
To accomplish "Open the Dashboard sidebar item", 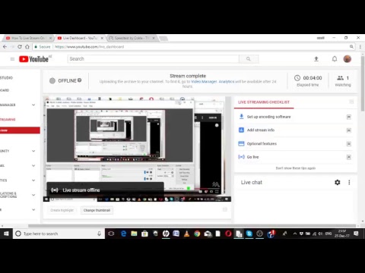I will click(5, 90).
